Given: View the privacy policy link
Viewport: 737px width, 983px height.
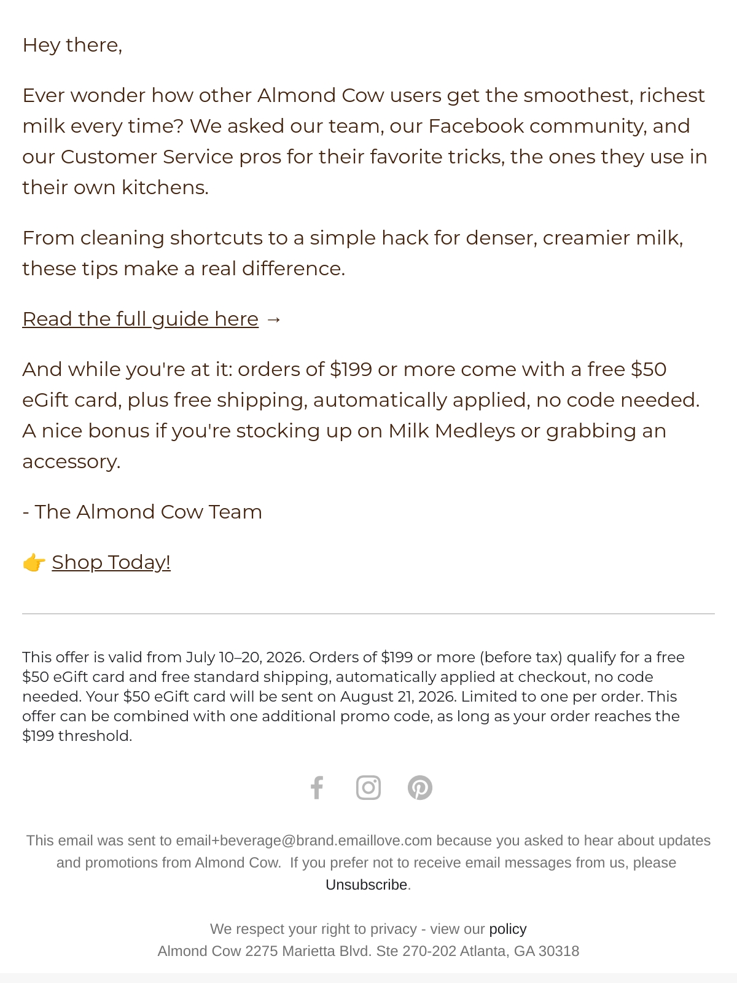Looking at the screenshot, I should 508,929.
